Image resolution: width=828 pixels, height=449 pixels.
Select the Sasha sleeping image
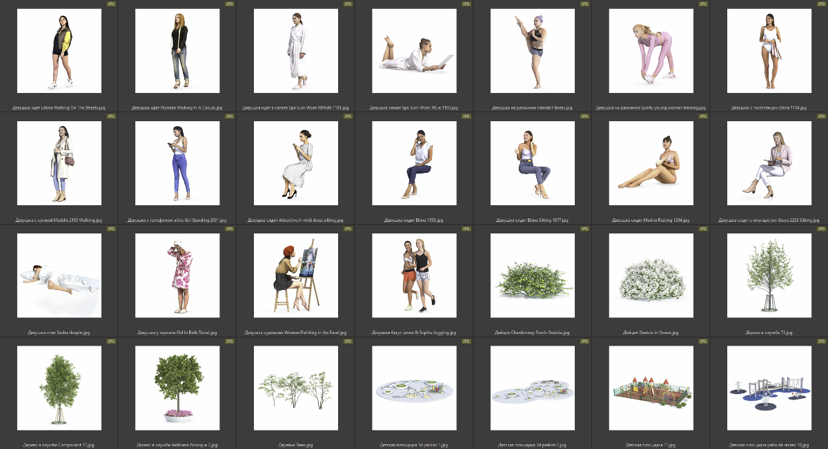(59, 275)
